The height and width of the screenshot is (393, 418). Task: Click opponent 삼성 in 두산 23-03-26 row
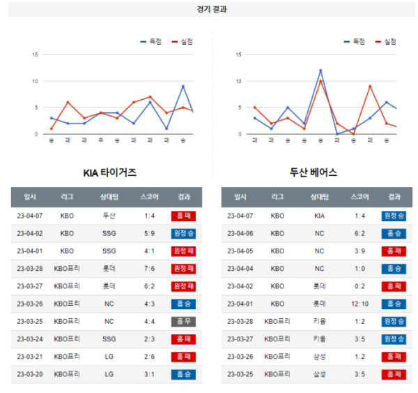click(319, 357)
